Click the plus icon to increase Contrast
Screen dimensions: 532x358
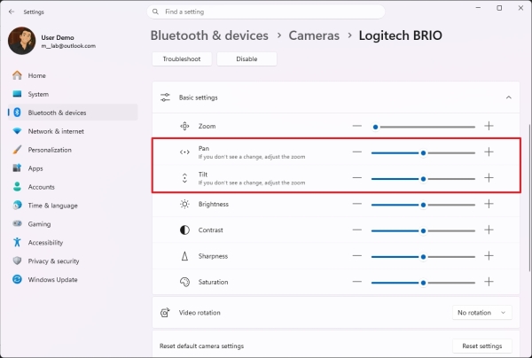489,230
